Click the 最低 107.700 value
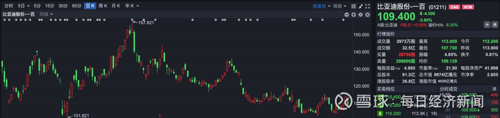This screenshot has height=118, width=500. coord(449,48)
